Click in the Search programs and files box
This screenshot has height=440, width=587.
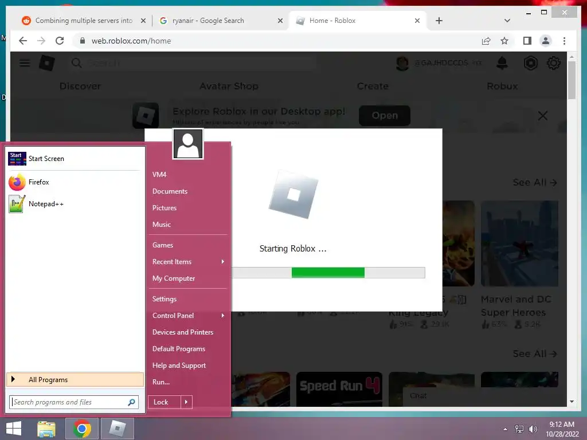(74, 402)
